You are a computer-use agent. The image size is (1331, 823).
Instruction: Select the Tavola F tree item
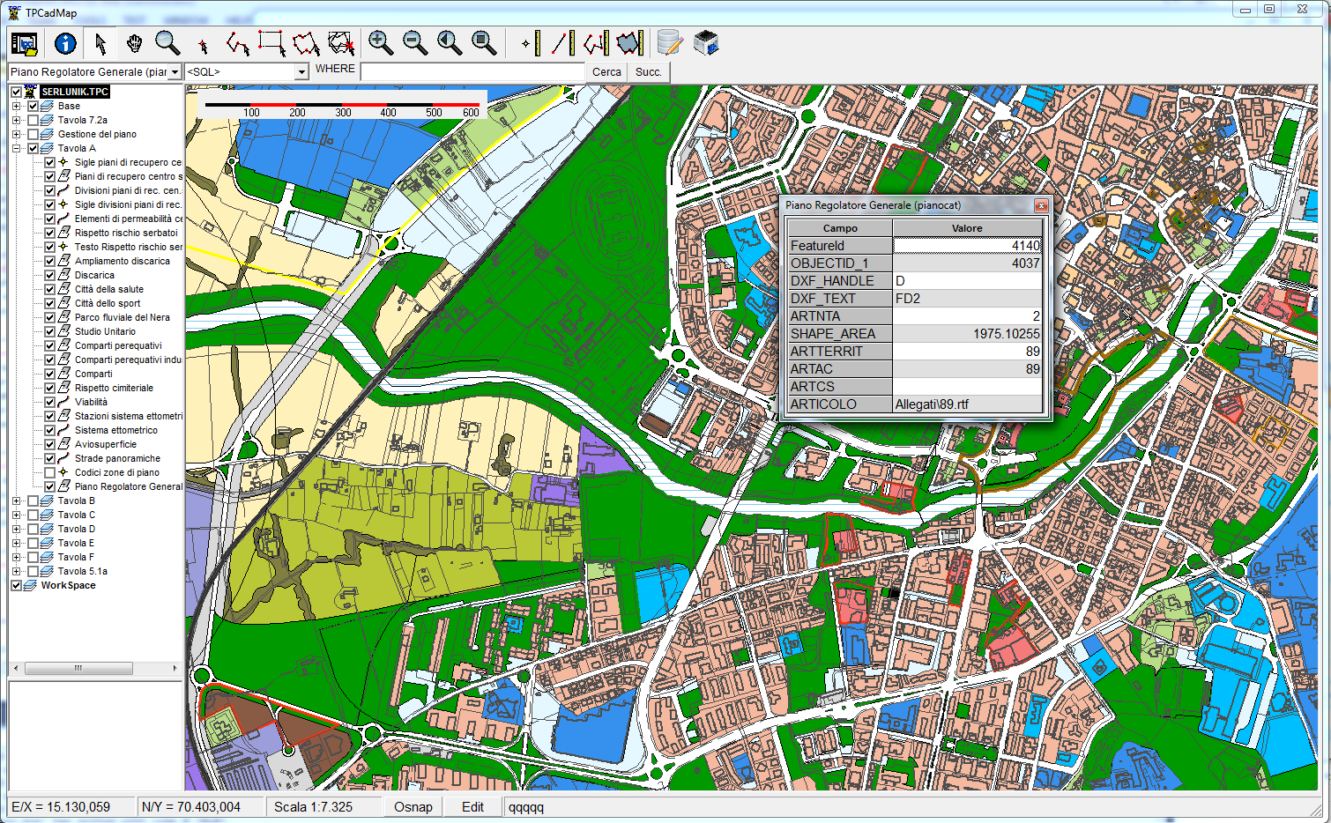[76, 557]
